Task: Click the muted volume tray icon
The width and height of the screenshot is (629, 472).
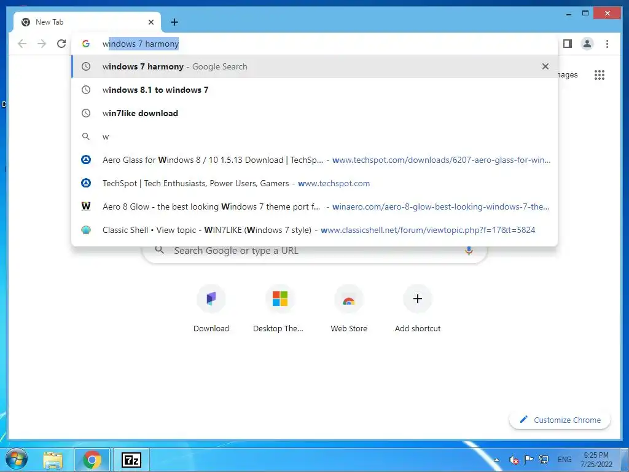Action: coord(514,460)
